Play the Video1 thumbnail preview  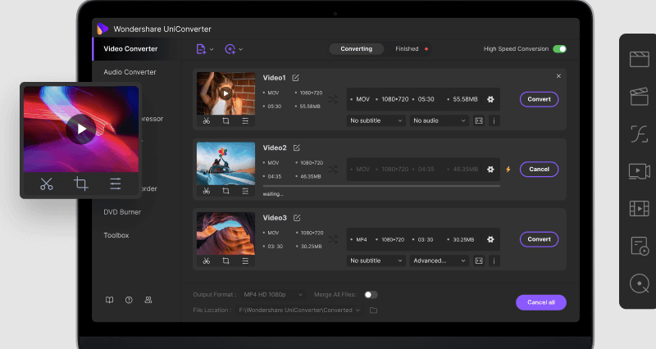[226, 93]
